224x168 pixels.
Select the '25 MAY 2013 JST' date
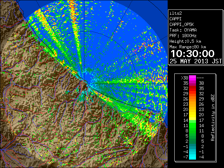point(196,61)
